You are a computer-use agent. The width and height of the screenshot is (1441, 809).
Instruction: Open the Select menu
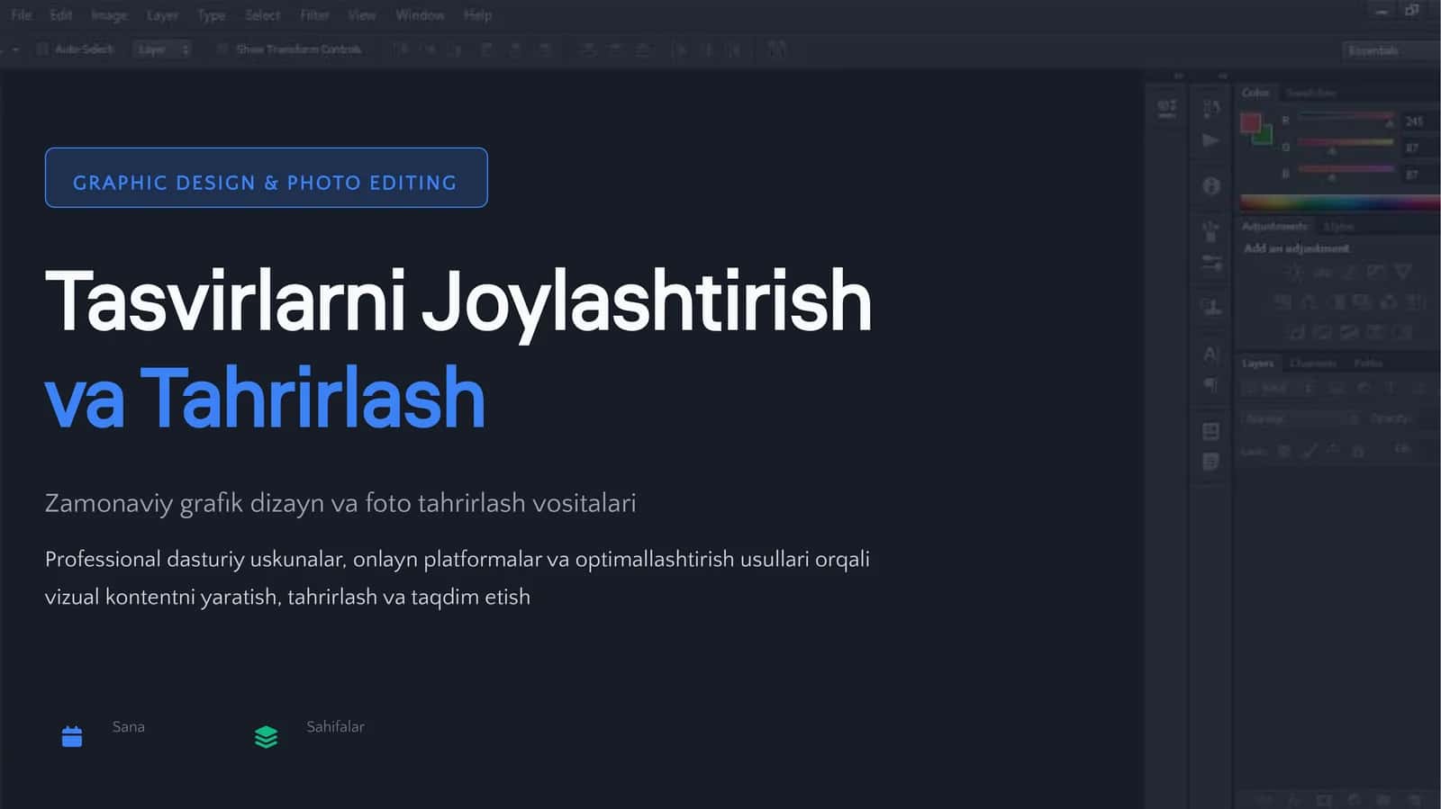pos(262,15)
